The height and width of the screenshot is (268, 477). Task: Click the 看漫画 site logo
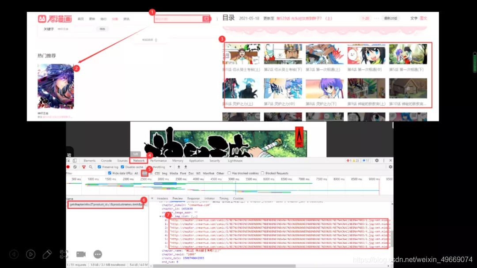pyautogui.click(x=55, y=19)
